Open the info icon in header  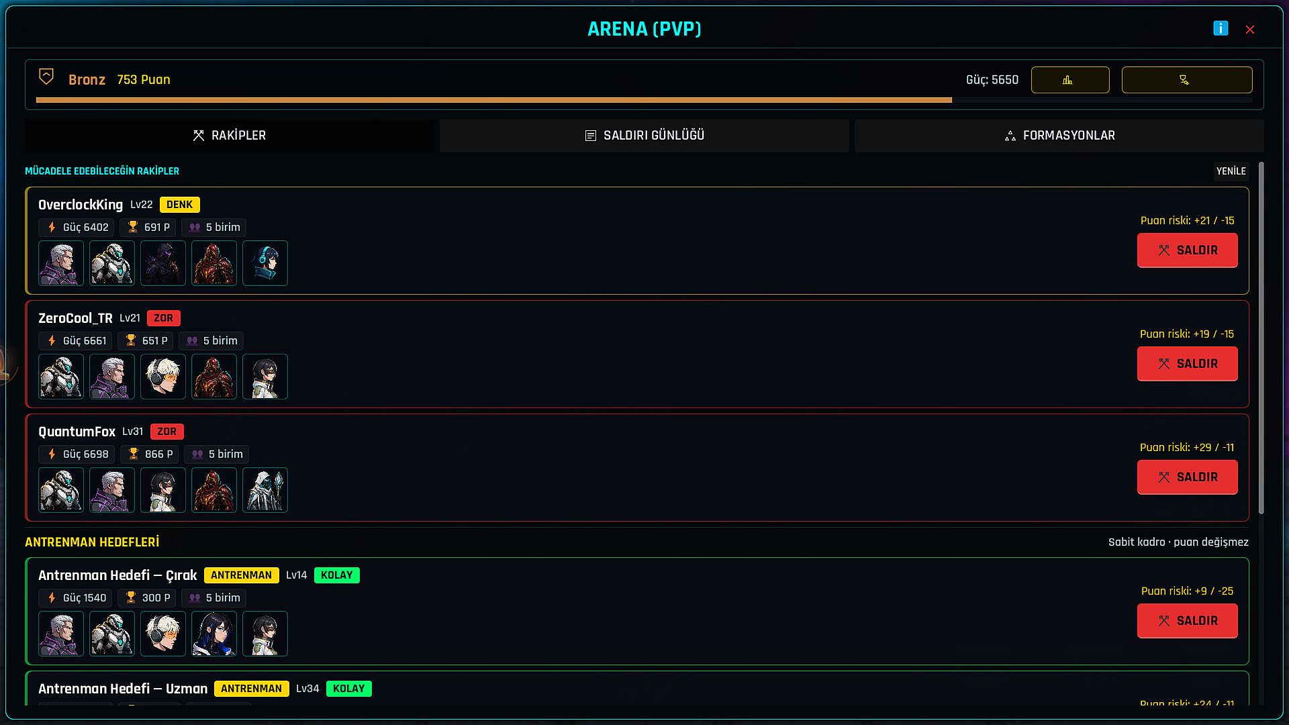point(1221,28)
